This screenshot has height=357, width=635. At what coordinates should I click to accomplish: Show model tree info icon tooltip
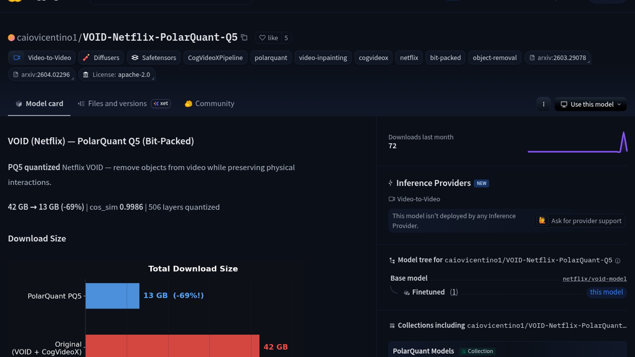pyautogui.click(x=617, y=261)
